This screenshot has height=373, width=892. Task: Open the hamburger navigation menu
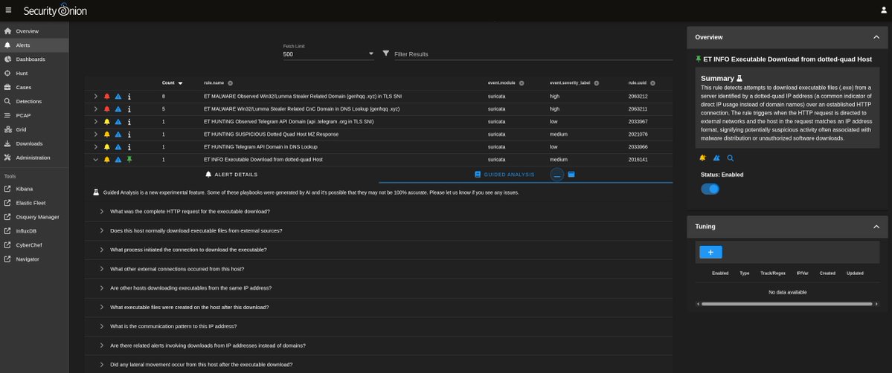click(x=8, y=11)
